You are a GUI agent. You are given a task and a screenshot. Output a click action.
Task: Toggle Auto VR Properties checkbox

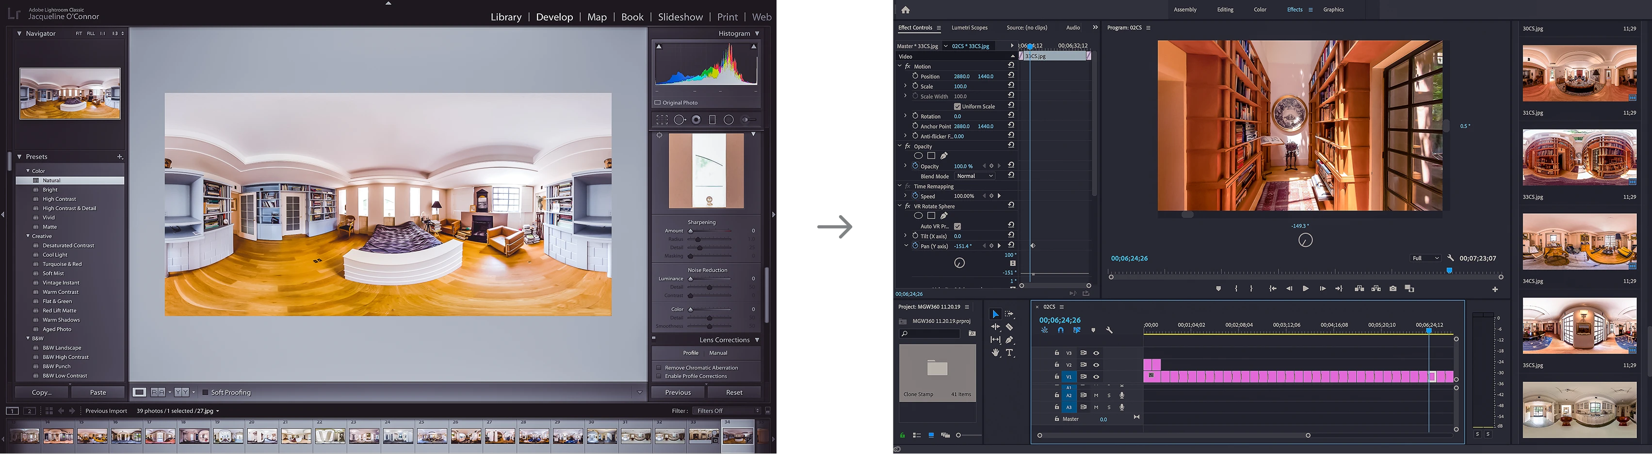click(x=957, y=226)
